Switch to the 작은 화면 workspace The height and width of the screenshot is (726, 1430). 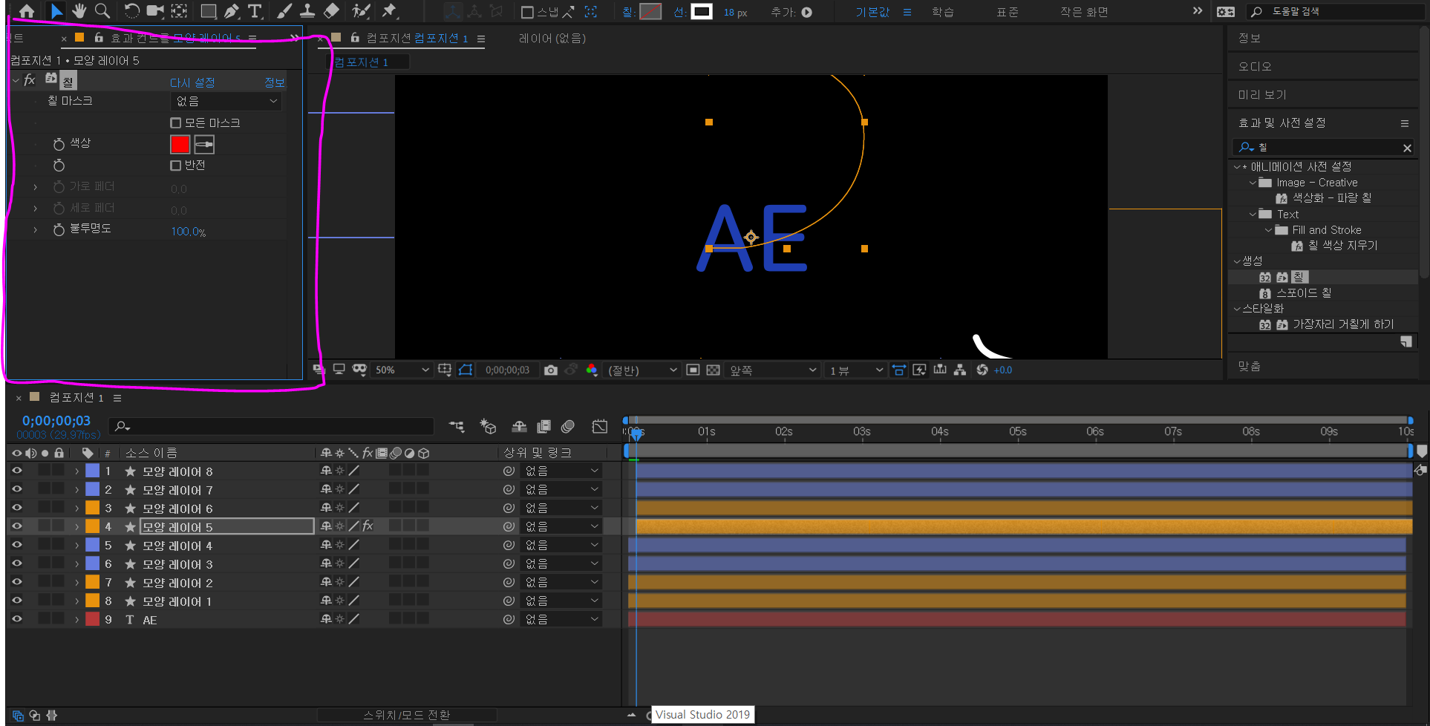pos(1084,12)
